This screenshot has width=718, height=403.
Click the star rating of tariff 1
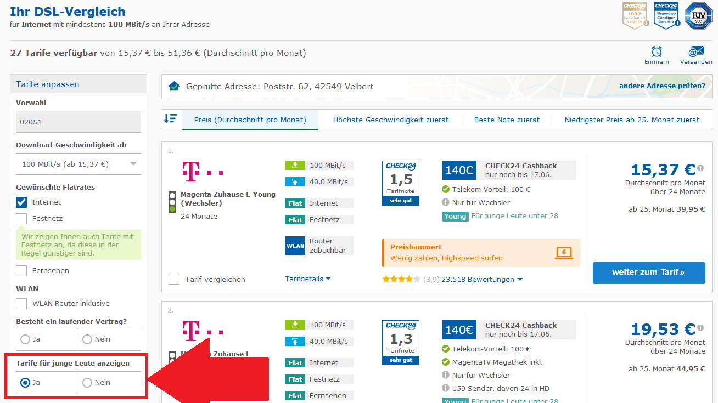pyautogui.click(x=401, y=279)
